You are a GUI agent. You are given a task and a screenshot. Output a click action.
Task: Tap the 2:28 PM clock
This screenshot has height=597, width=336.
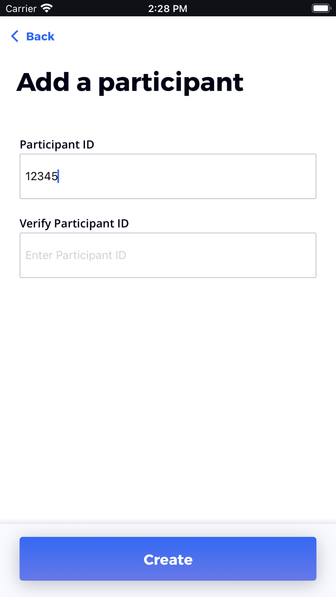click(168, 8)
